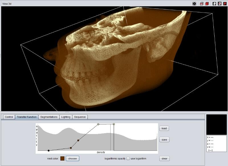Click the brown next color swatch
This screenshot has height=166, width=228.
click(62, 159)
